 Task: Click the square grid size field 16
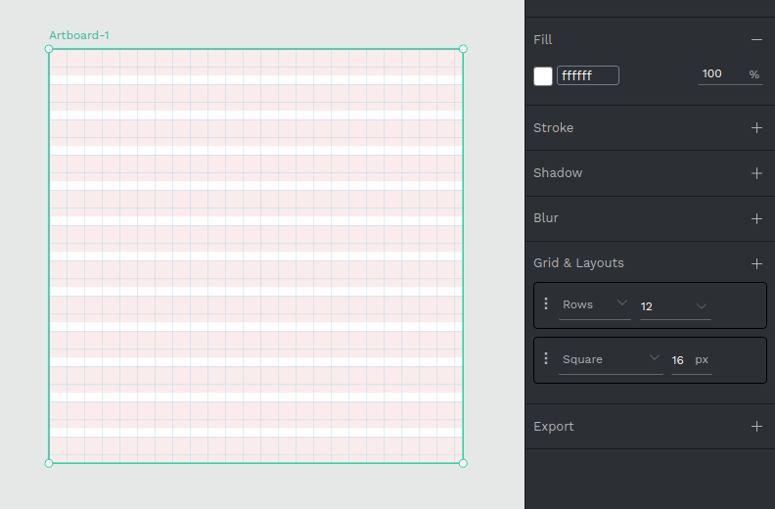[678, 360]
